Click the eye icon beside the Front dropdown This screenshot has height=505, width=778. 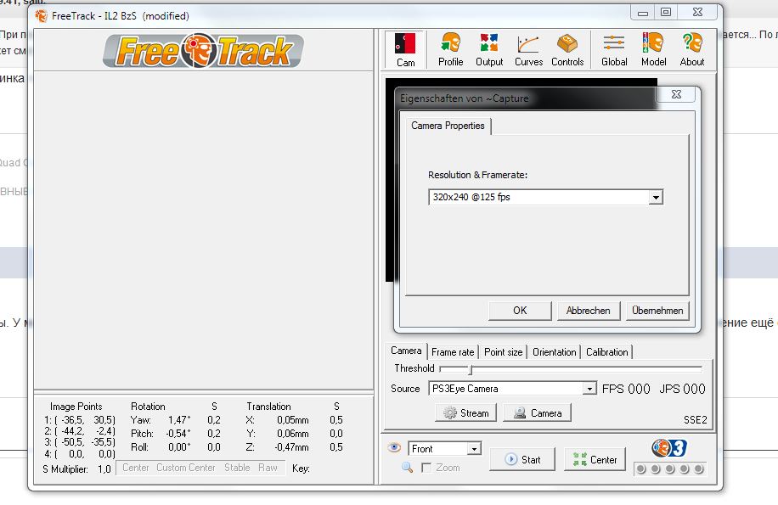(394, 448)
